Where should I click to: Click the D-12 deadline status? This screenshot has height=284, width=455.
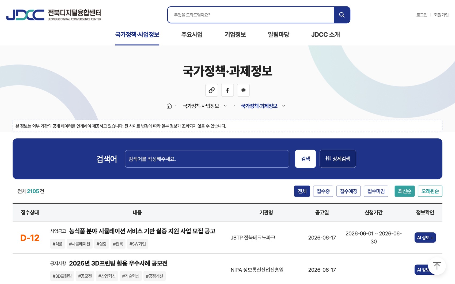30,238
